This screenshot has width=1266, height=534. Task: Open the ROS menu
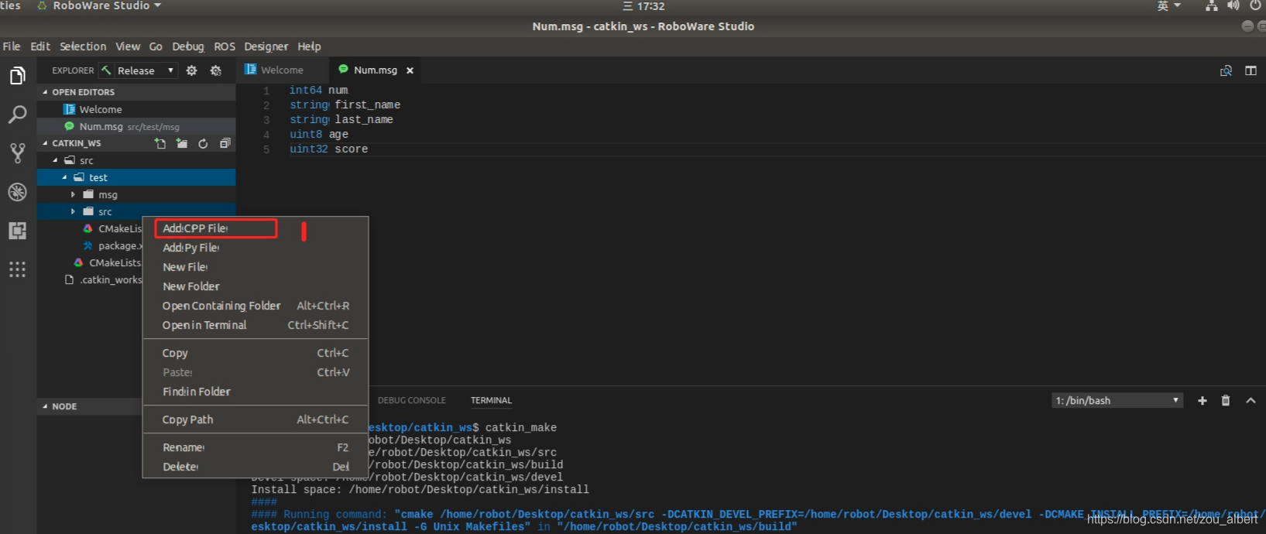(225, 46)
